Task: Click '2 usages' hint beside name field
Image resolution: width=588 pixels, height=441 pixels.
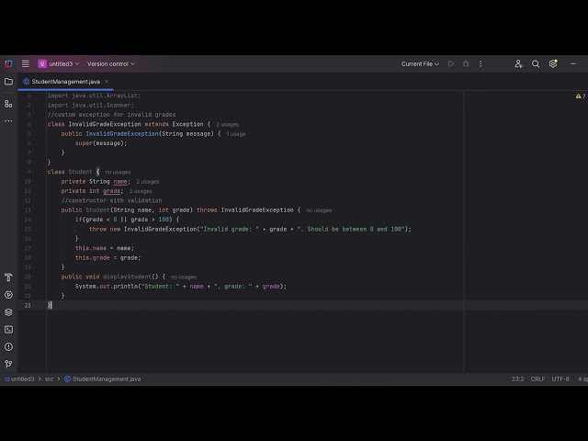Action: click(x=148, y=182)
